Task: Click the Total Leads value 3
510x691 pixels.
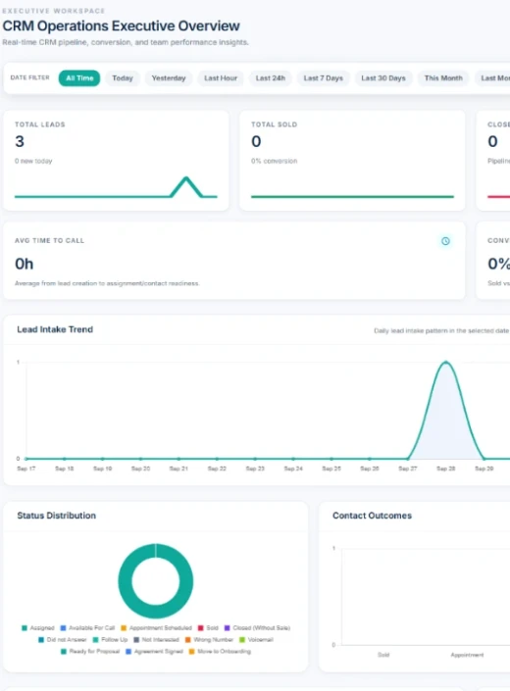Action: 20,141
